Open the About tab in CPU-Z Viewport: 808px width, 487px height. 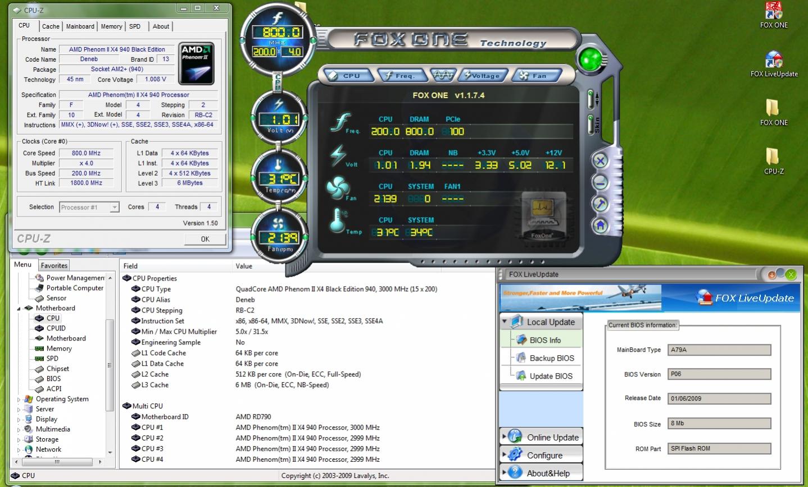pyautogui.click(x=161, y=26)
